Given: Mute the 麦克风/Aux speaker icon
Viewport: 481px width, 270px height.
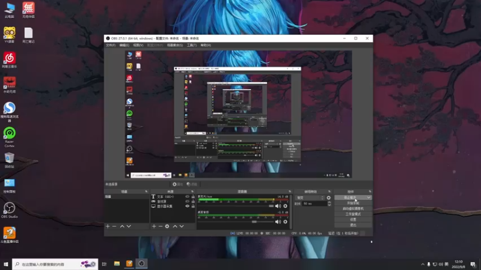Looking at the screenshot, I should pyautogui.click(x=278, y=206).
